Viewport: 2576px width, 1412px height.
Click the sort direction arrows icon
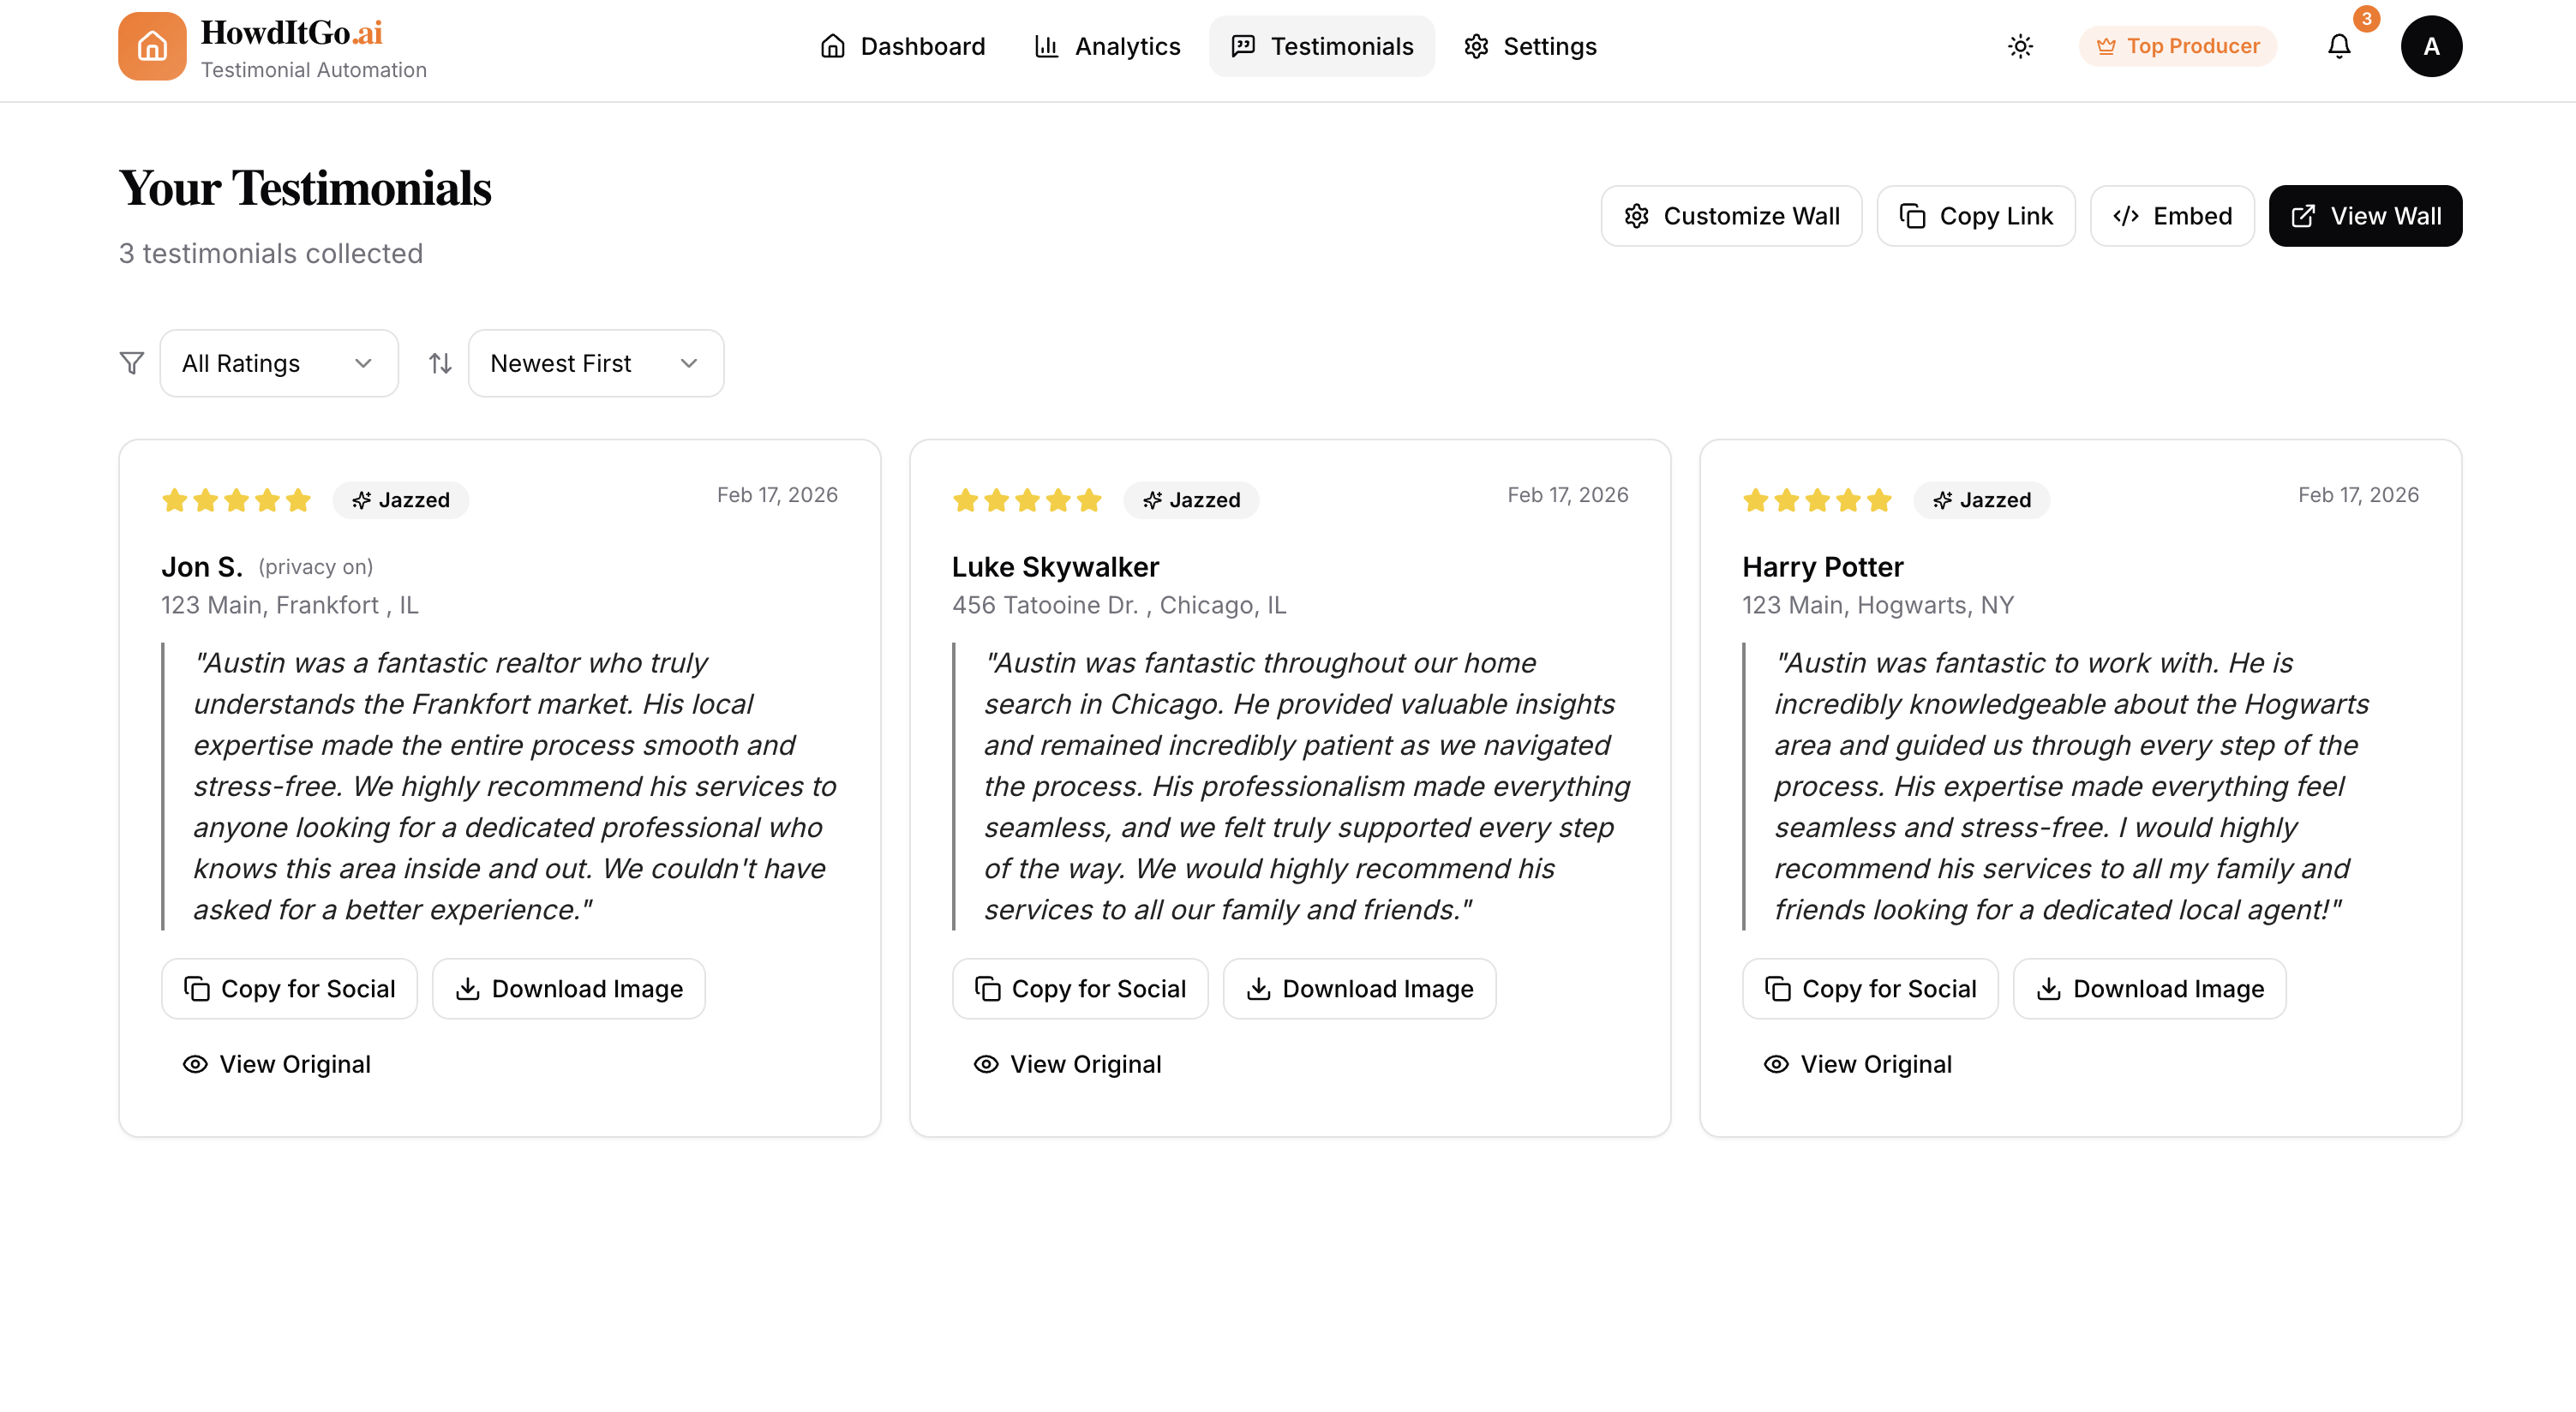(x=439, y=363)
